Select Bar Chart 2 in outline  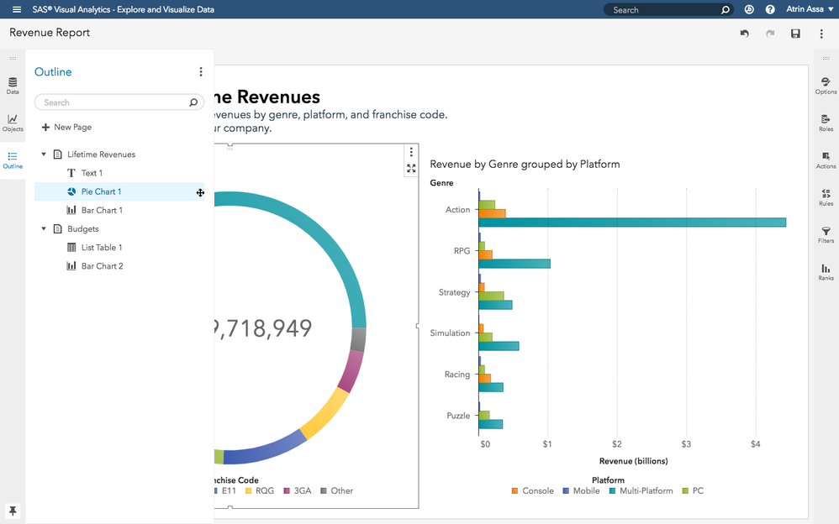point(102,266)
